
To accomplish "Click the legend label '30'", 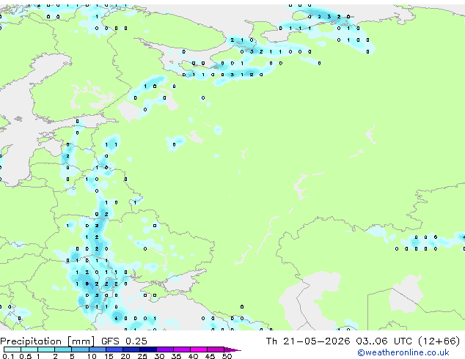I will pos(159,356).
